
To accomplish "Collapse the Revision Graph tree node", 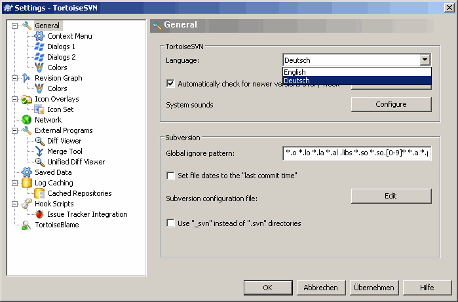I will click(x=14, y=78).
